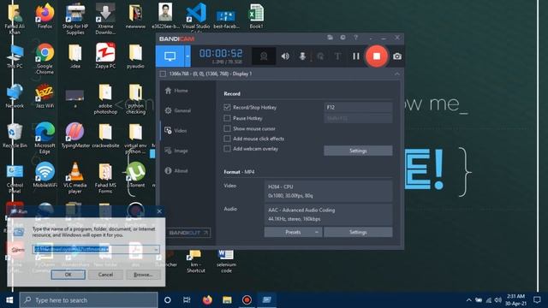Screen dimensions: 548x308
Task: Open the Bandicam help question mark
Action: coord(355,38)
